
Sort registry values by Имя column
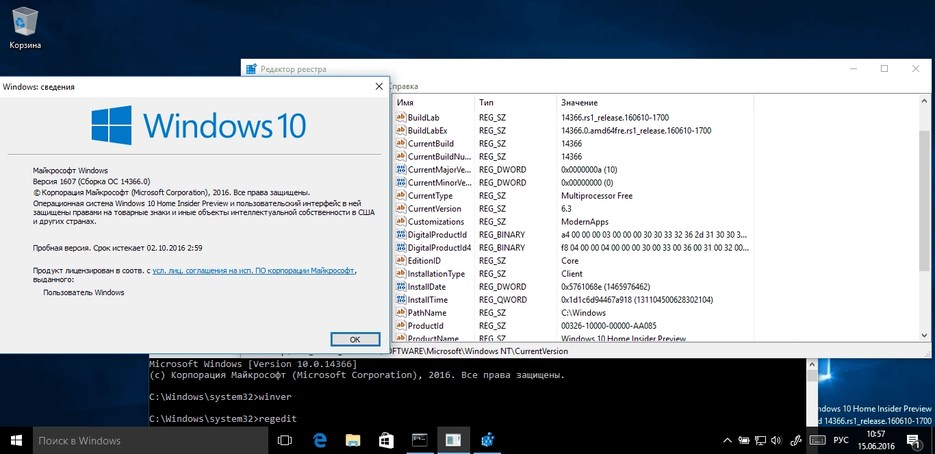(x=434, y=102)
